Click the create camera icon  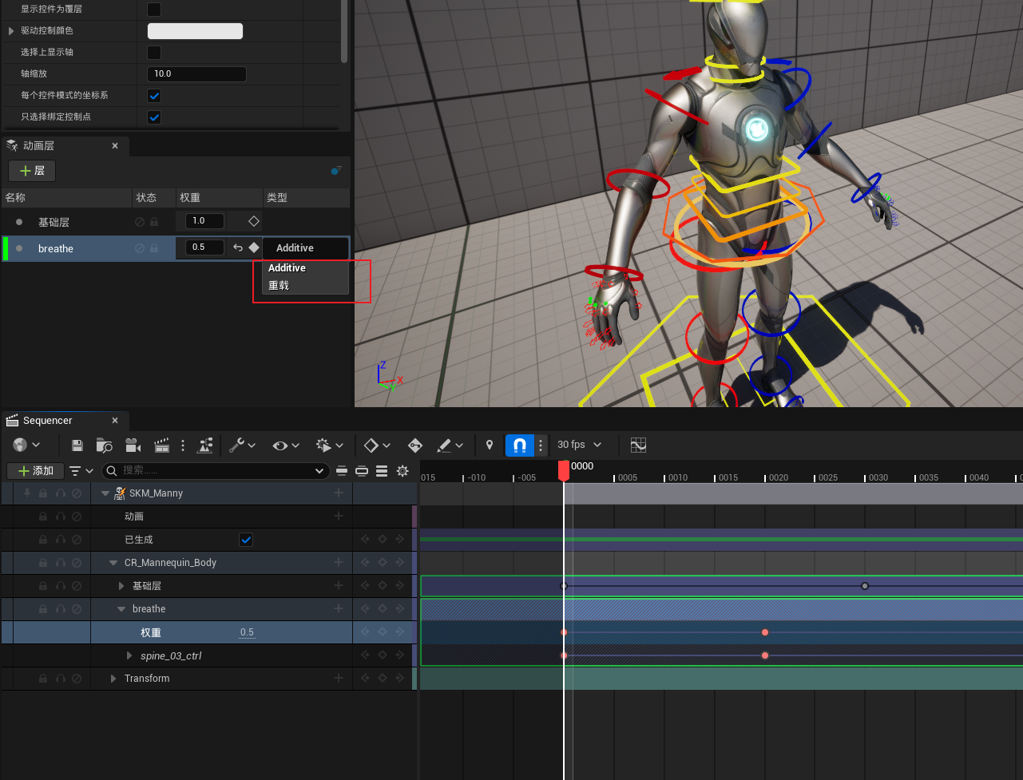point(133,445)
